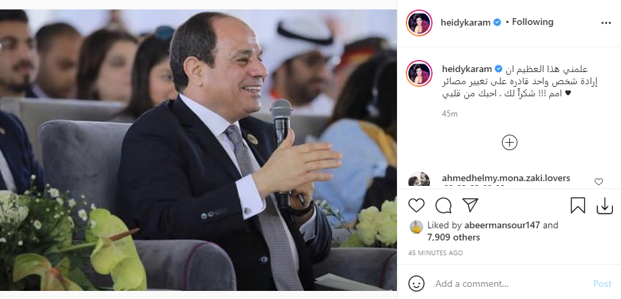The height and width of the screenshot is (299, 621).
Task: Open ahmedhelmy.mona.zaki.lovers commenter profile
Action: (x=506, y=178)
